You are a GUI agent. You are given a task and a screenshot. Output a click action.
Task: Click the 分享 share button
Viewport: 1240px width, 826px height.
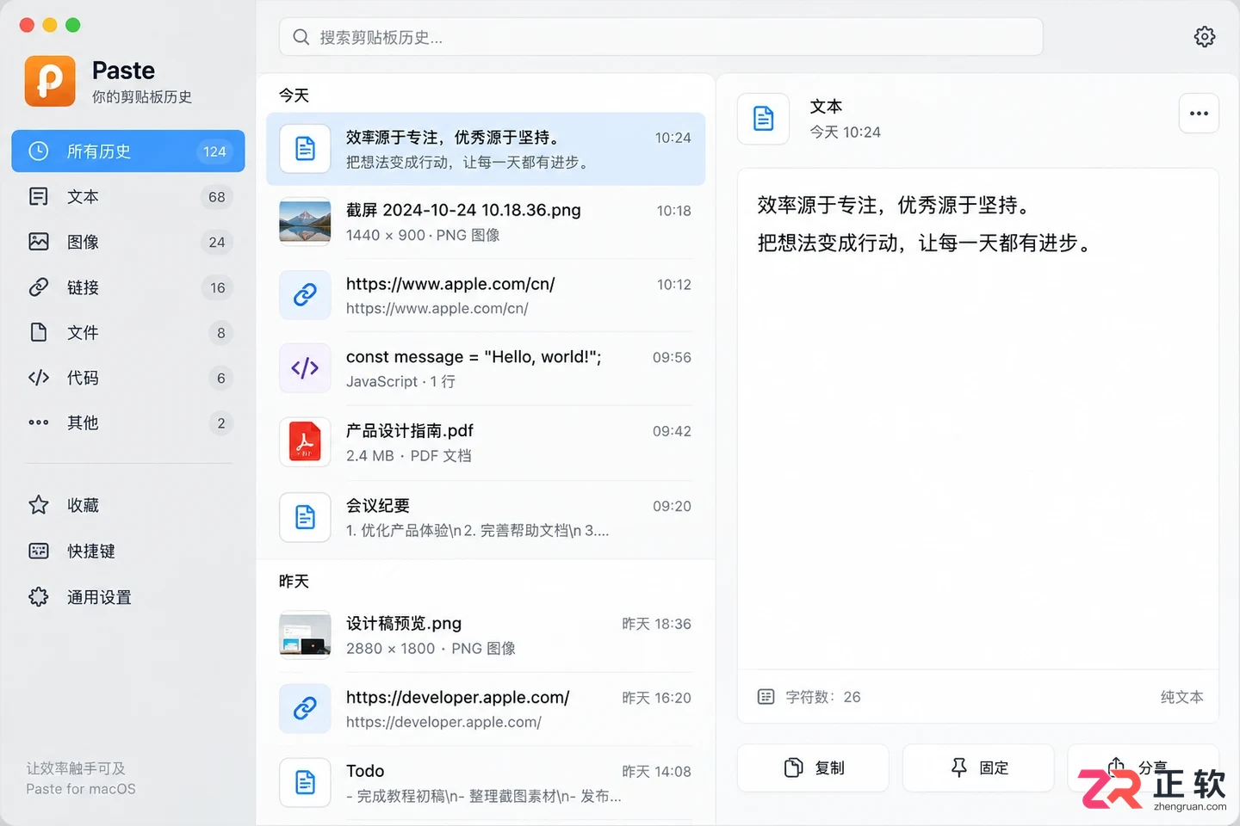[1143, 767]
